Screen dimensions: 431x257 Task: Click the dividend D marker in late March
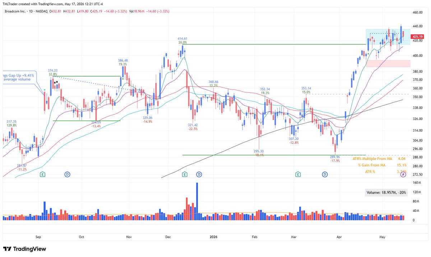point(325,174)
